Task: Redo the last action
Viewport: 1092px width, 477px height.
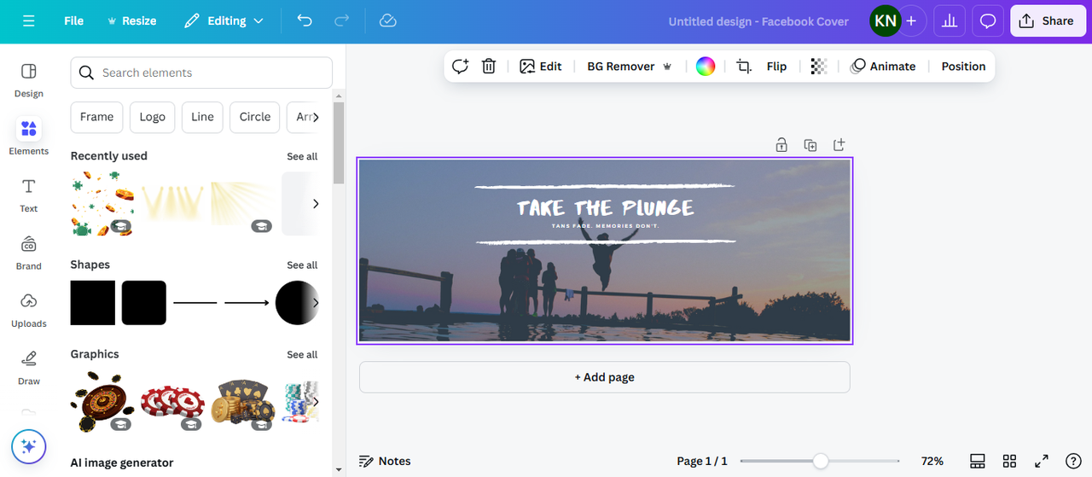Action: click(342, 20)
